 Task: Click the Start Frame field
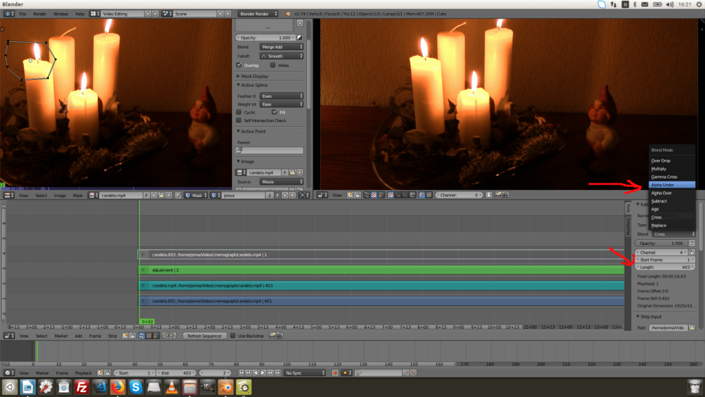pyautogui.click(x=665, y=260)
